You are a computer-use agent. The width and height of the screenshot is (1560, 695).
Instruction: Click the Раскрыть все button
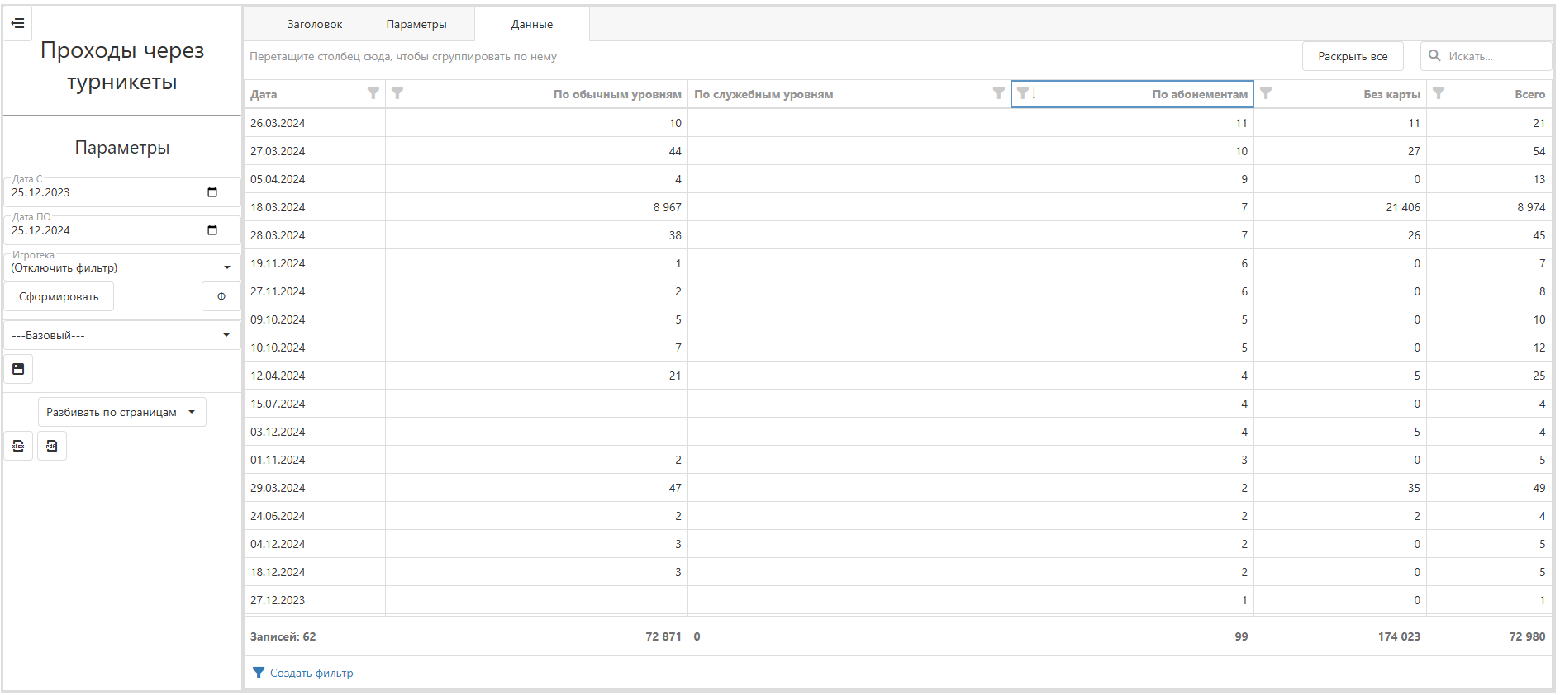tap(1353, 56)
